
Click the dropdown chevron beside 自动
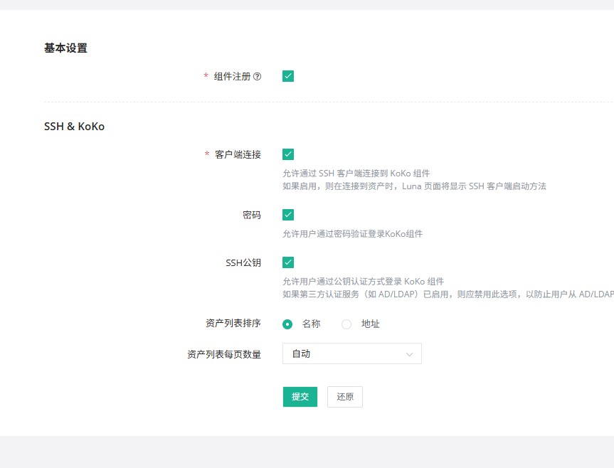(410, 354)
